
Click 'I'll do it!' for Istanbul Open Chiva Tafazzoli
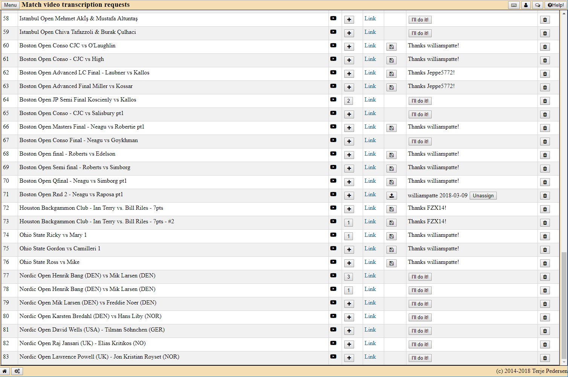[x=420, y=33]
